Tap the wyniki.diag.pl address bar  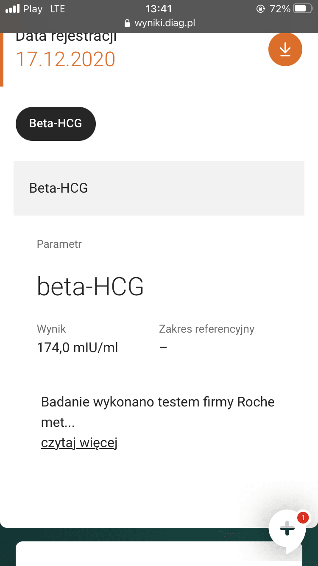coord(165,23)
